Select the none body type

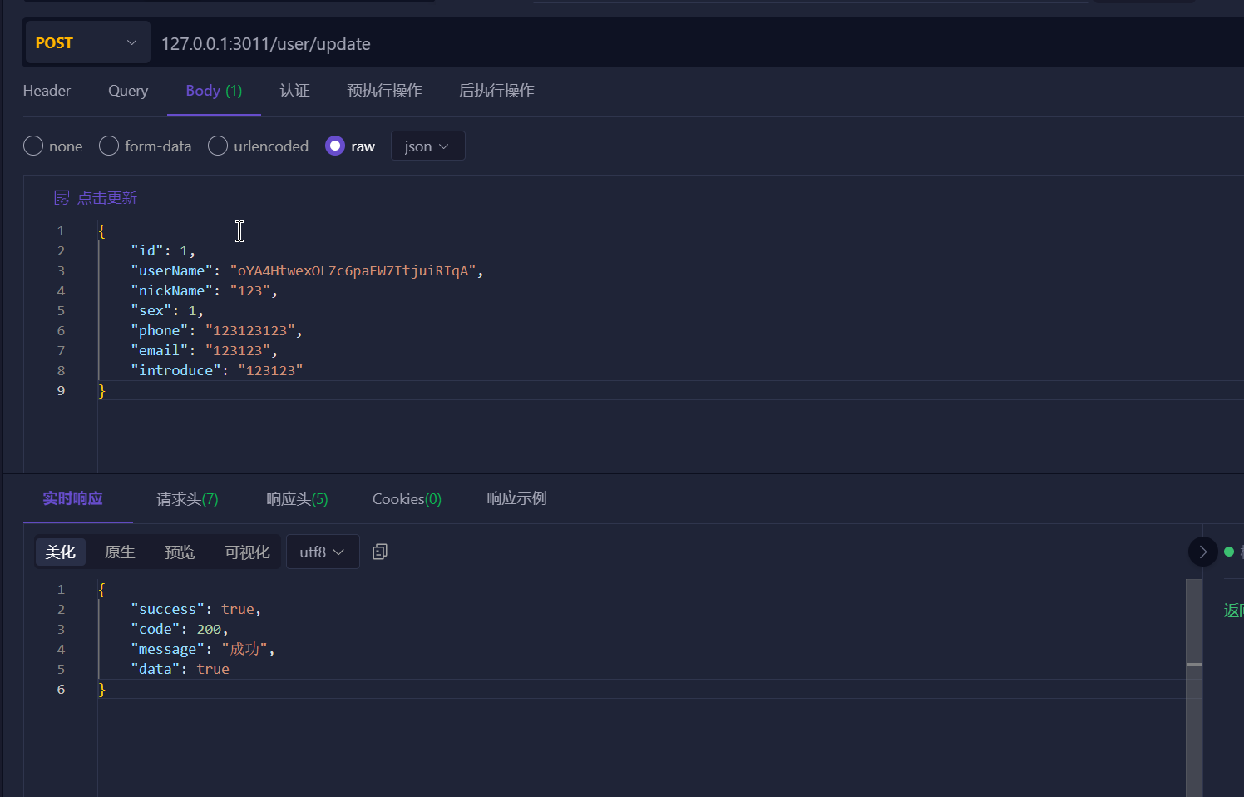(x=33, y=146)
